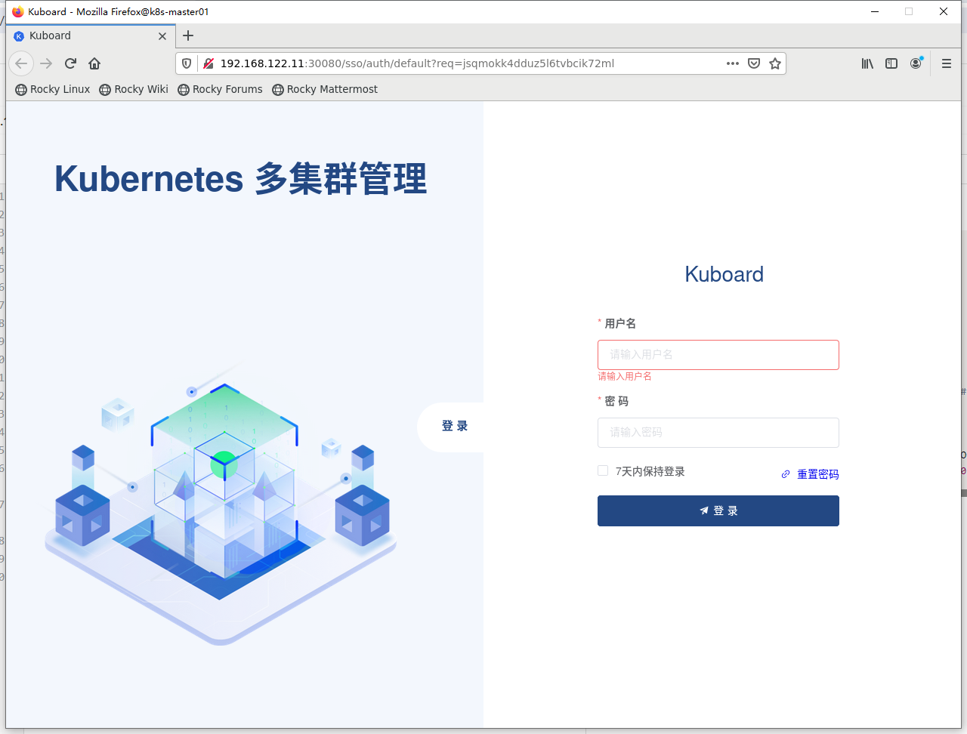This screenshot has height=734, width=967.
Task: Open the Firefox account icon
Action: tap(916, 63)
